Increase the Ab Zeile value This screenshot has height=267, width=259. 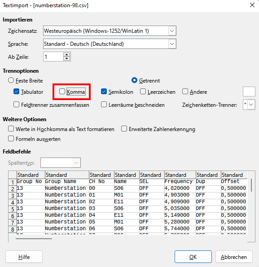66,55
